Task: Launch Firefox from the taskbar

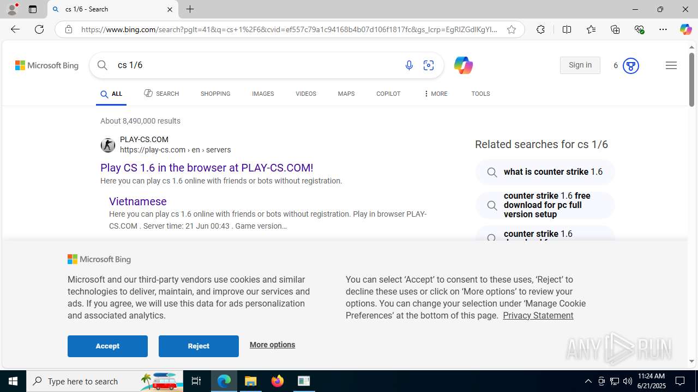Action: pyautogui.click(x=278, y=381)
